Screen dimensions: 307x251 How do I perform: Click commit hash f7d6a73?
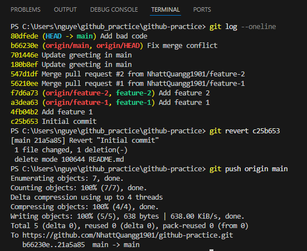[25, 93]
